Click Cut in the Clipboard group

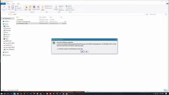17,6
